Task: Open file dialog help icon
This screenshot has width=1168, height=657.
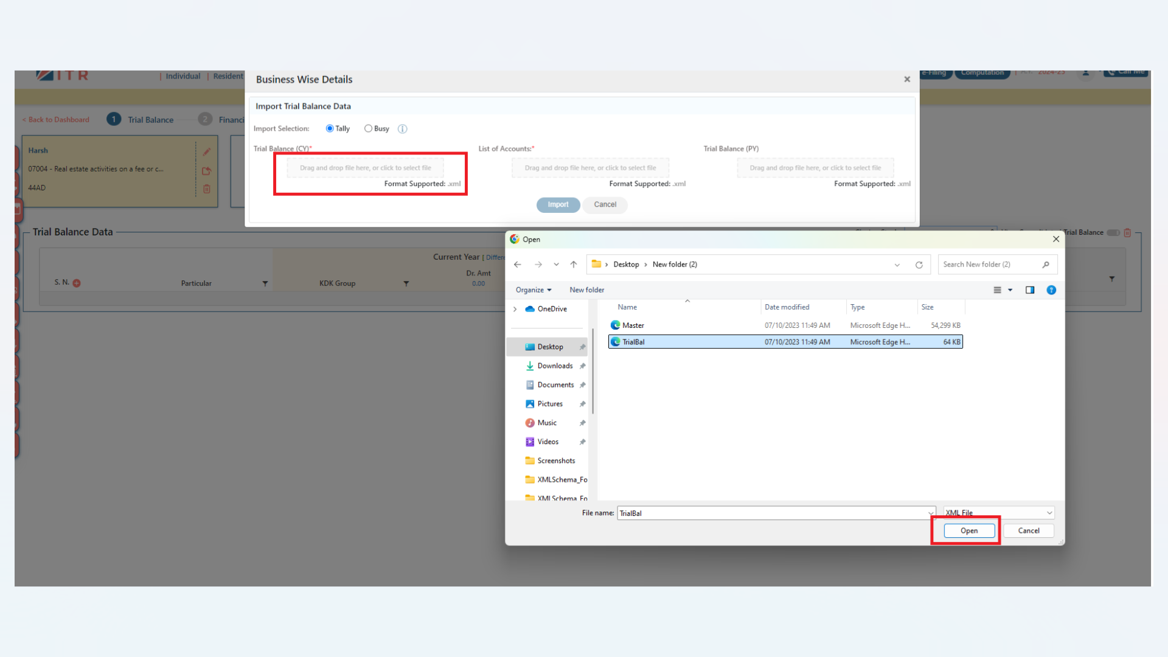Action: (x=1051, y=290)
